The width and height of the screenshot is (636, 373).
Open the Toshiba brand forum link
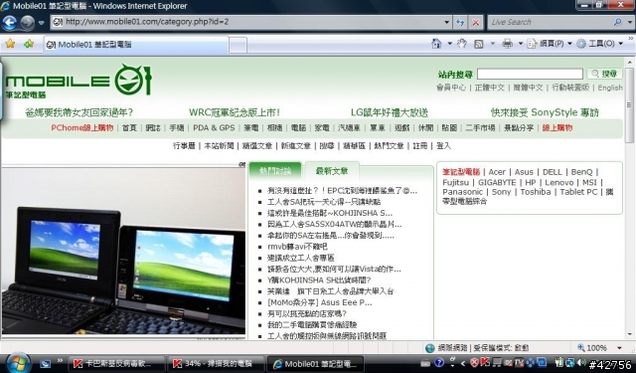point(536,192)
